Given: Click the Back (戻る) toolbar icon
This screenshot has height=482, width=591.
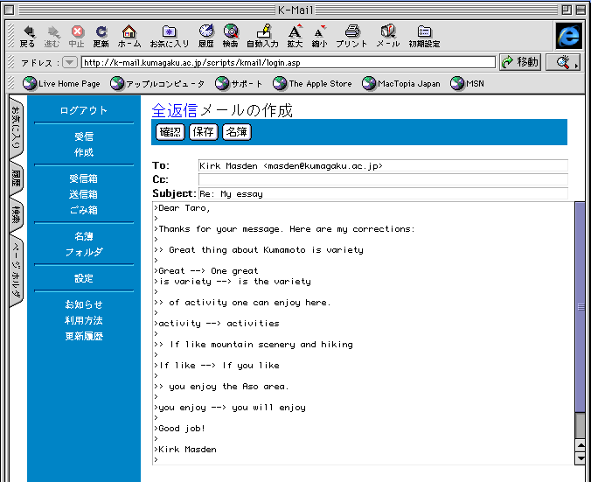Looking at the screenshot, I should click(27, 36).
